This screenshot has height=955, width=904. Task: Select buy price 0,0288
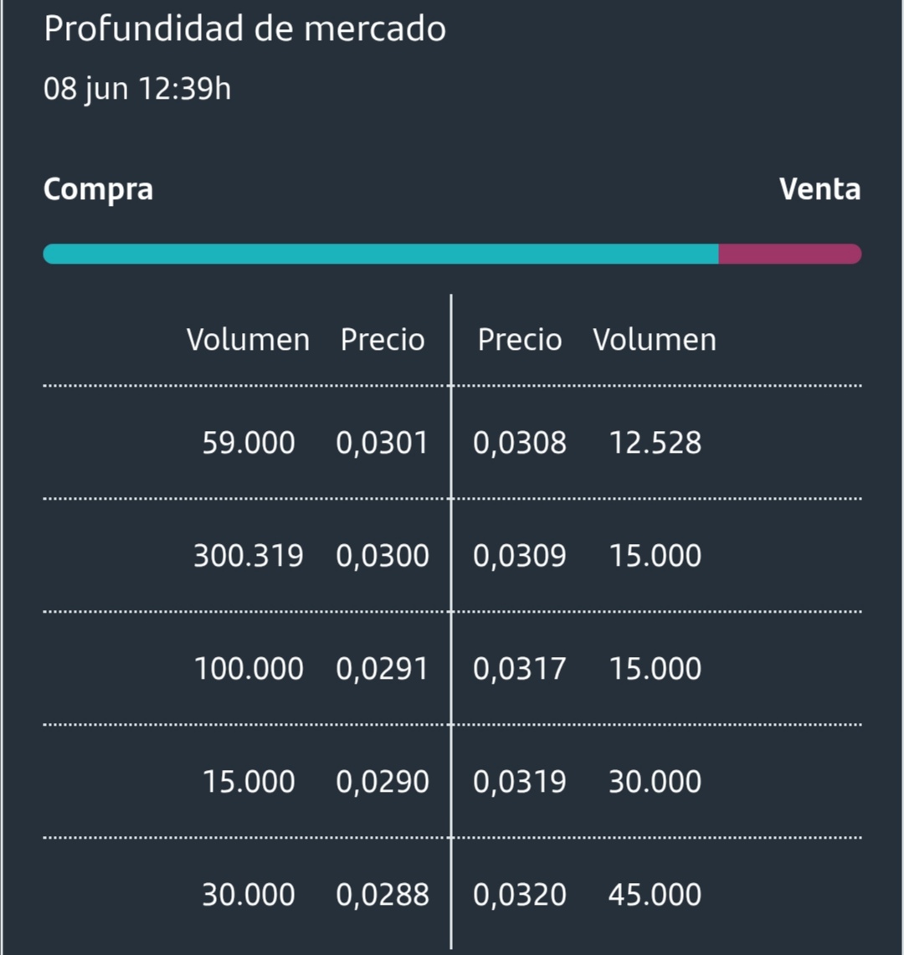point(383,895)
